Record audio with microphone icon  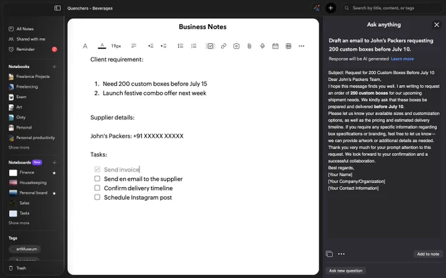(262, 46)
